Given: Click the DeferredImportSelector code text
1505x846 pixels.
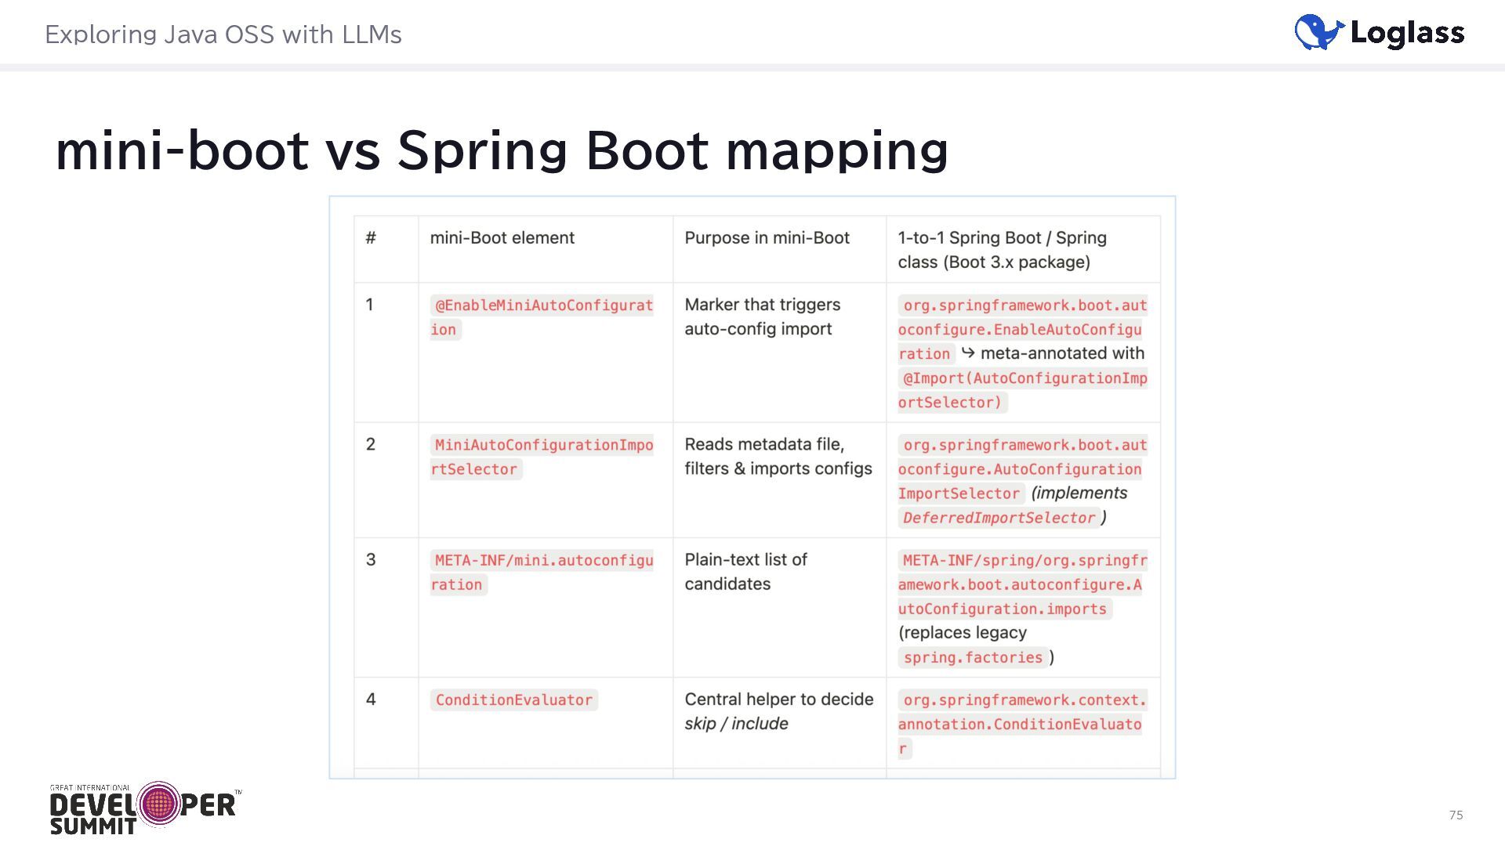Looking at the screenshot, I should [x=999, y=518].
